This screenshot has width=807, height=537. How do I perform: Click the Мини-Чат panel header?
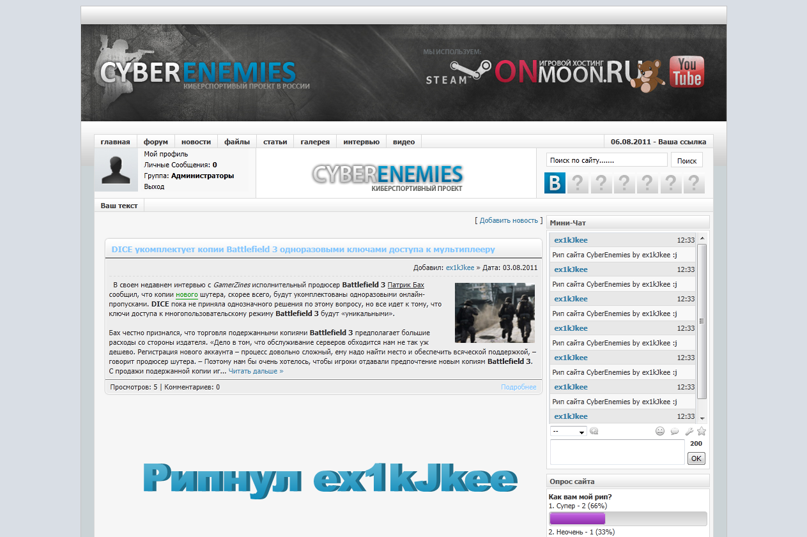coord(628,223)
